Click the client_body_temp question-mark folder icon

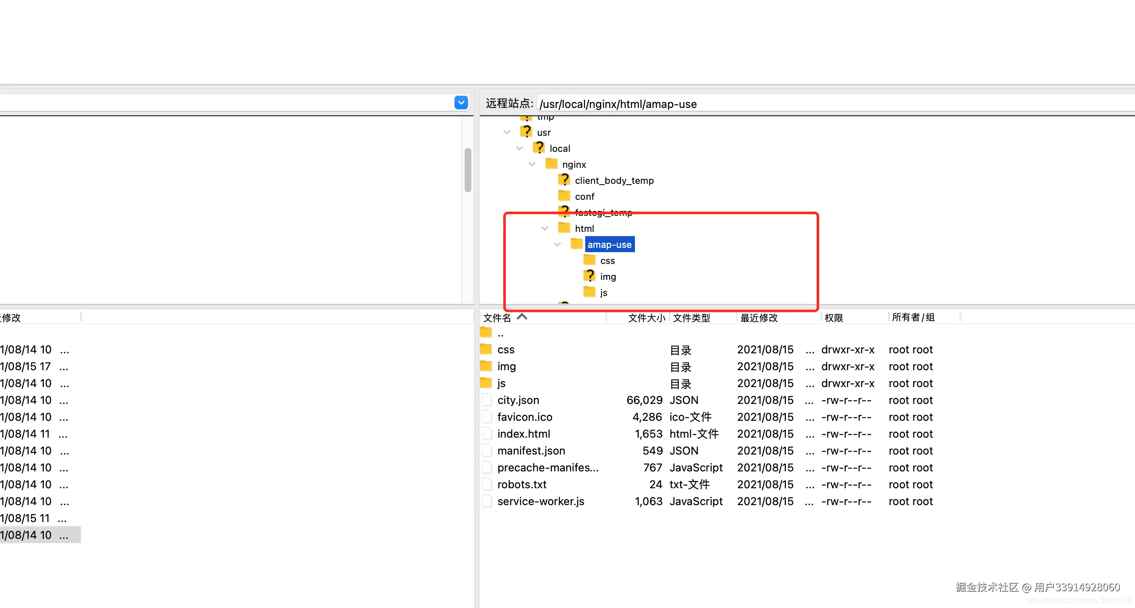(564, 180)
